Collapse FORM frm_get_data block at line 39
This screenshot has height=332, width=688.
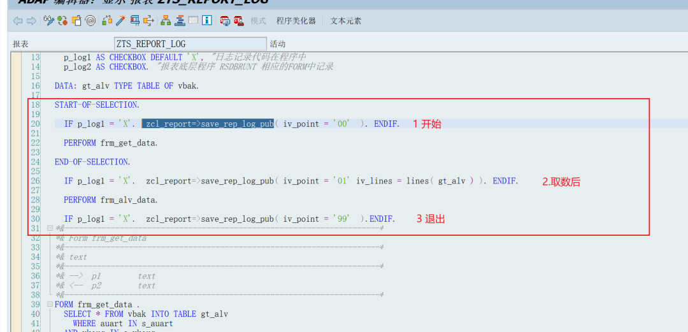[x=50, y=304]
